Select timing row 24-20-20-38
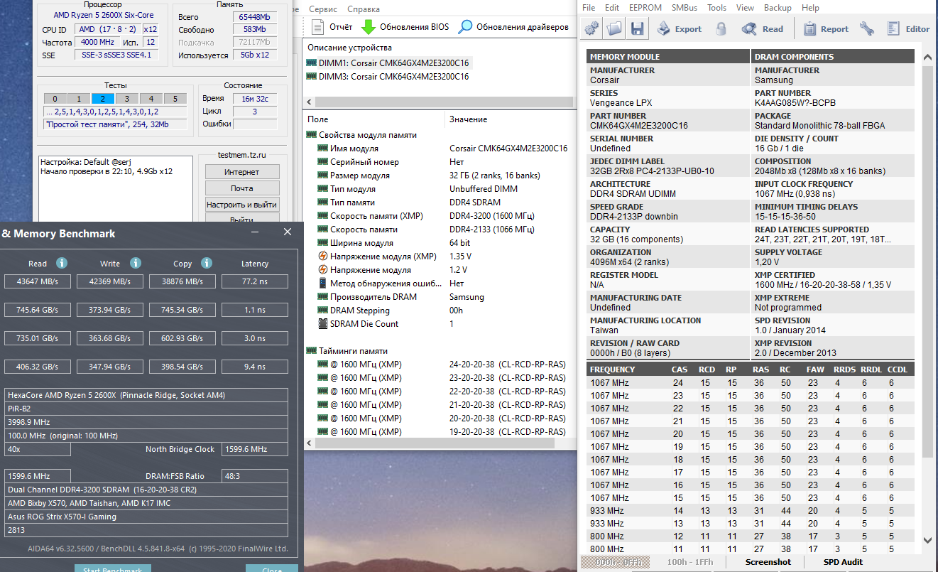Viewport: 938px width, 572px height. (x=439, y=365)
